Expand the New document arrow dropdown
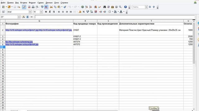This screenshot has width=199, height=111. [x=6, y=7]
